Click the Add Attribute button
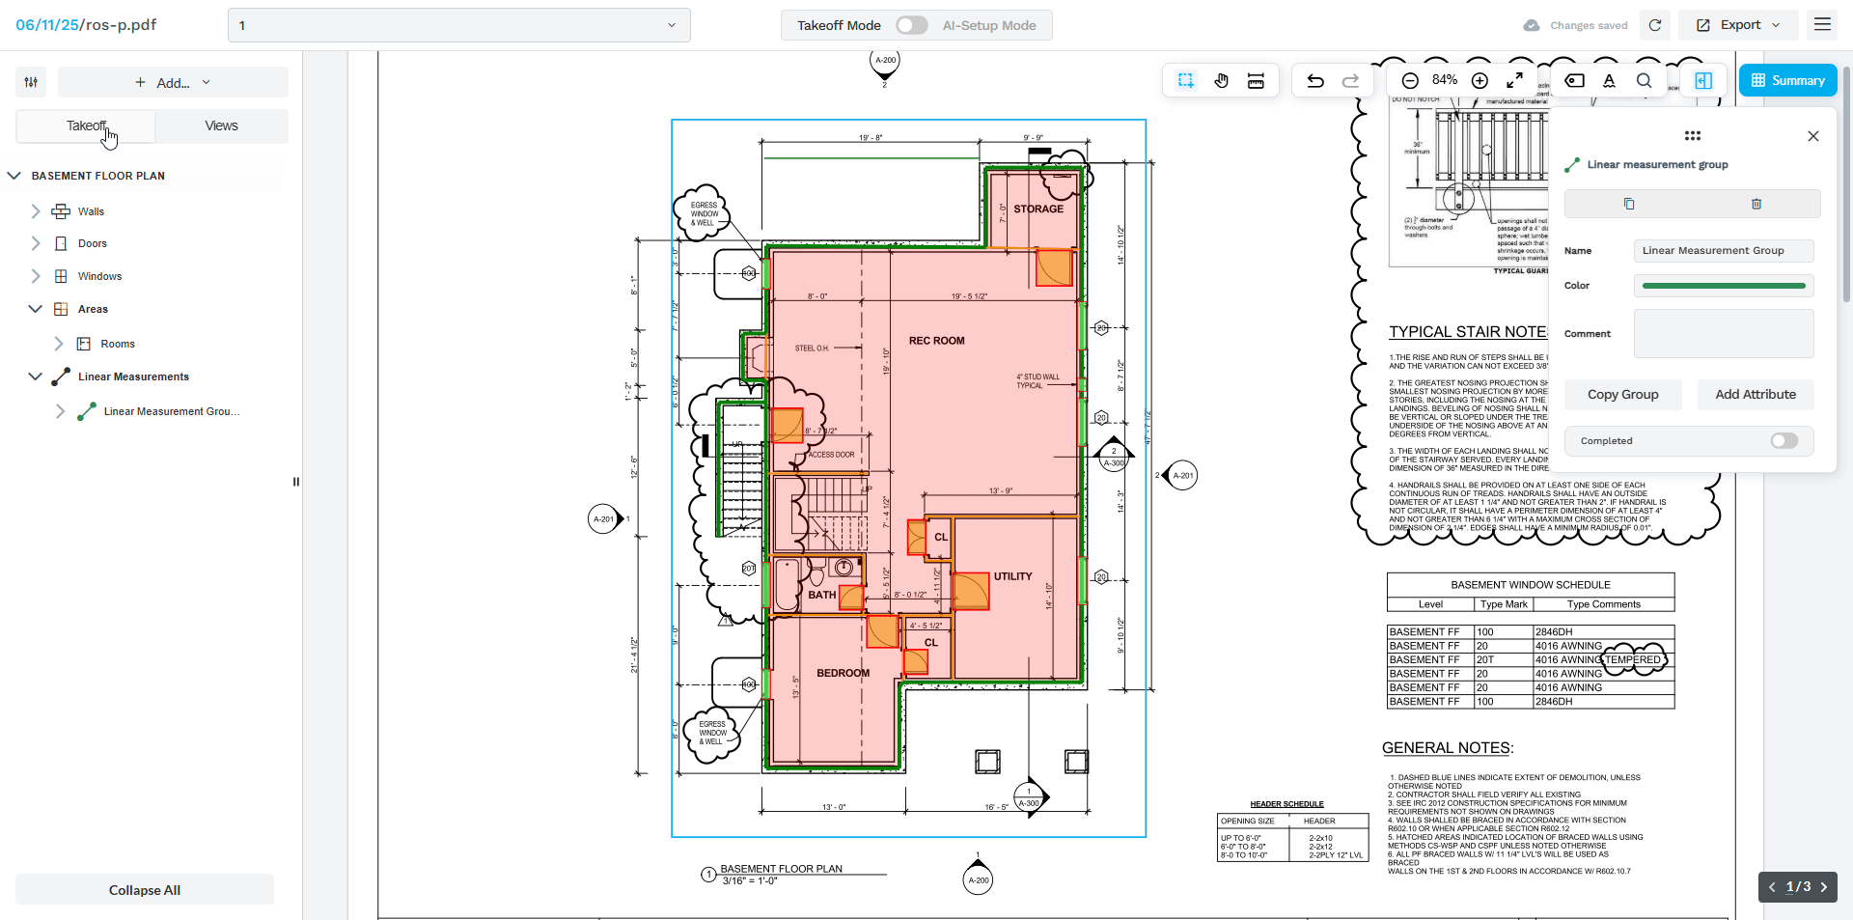Screen dimensions: 1853x920 tap(1756, 395)
